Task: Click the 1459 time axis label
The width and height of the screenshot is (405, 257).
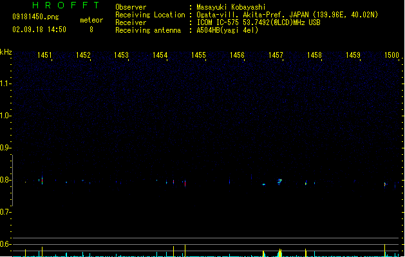Action: pos(353,55)
